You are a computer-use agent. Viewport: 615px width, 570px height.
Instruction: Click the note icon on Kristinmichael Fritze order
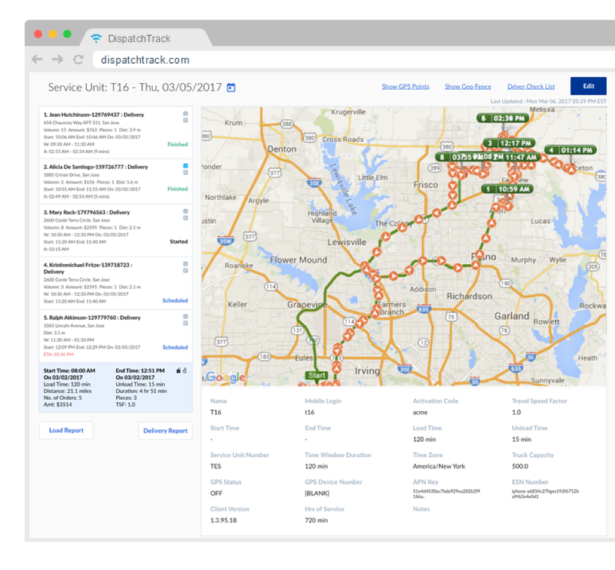(x=186, y=270)
